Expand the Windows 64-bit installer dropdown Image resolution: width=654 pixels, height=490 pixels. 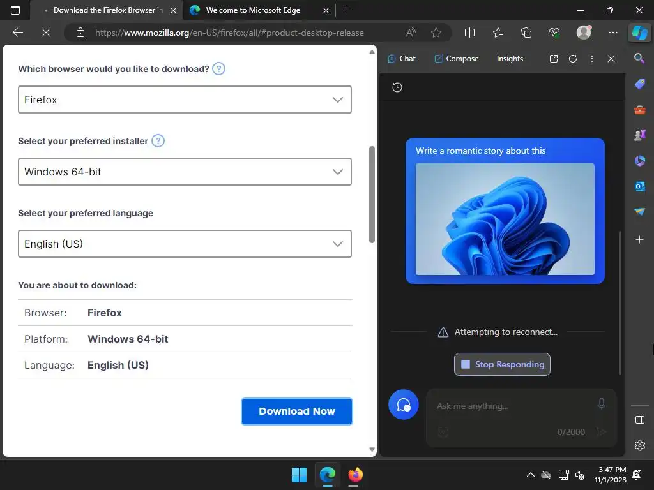pyautogui.click(x=185, y=172)
